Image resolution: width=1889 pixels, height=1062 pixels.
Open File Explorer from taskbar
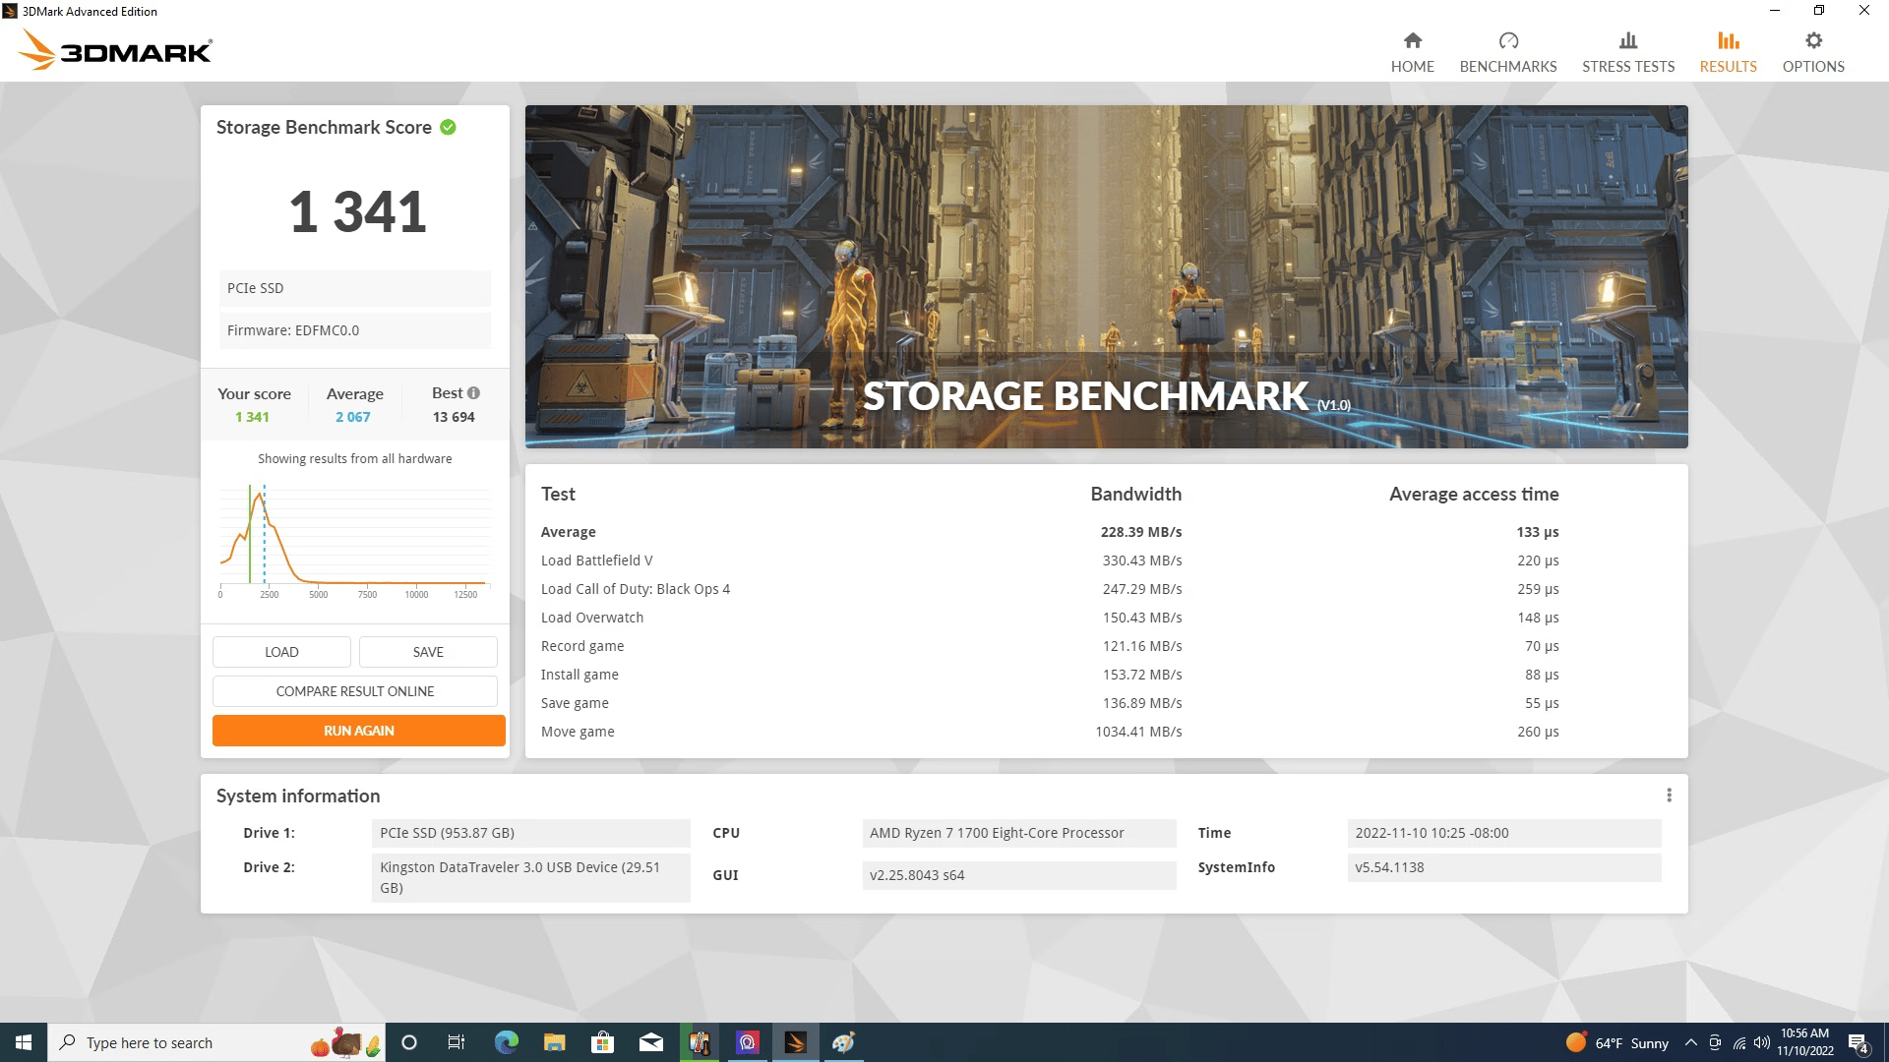(x=554, y=1042)
